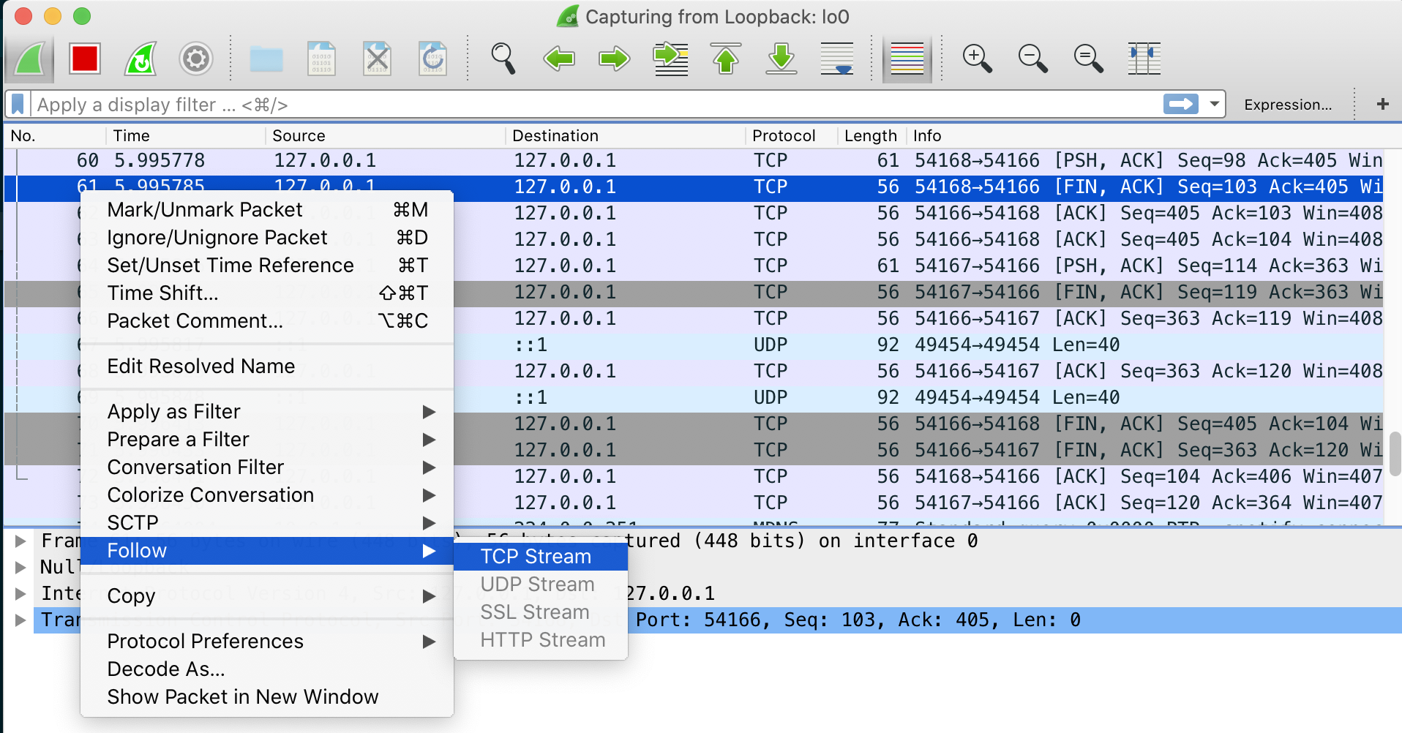Select packet 60 row

(x=694, y=161)
